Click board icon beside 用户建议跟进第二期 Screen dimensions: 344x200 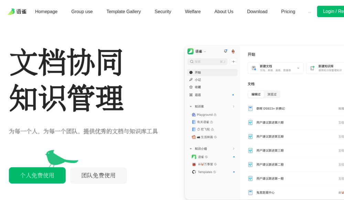250,165
